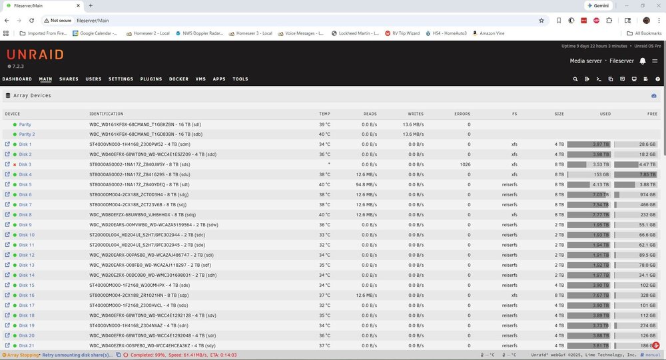The width and height of the screenshot is (666, 360).
Task: Click the green status dot of Parity
Action: [15, 124]
